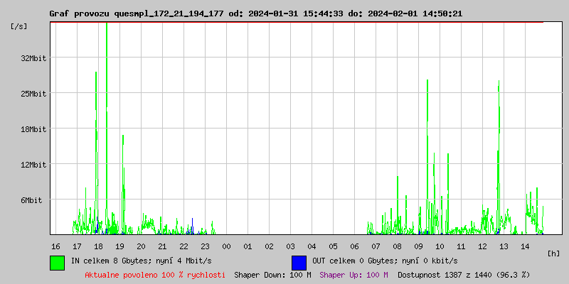Click the 25Mbit label on the Y axis

click(x=33, y=94)
